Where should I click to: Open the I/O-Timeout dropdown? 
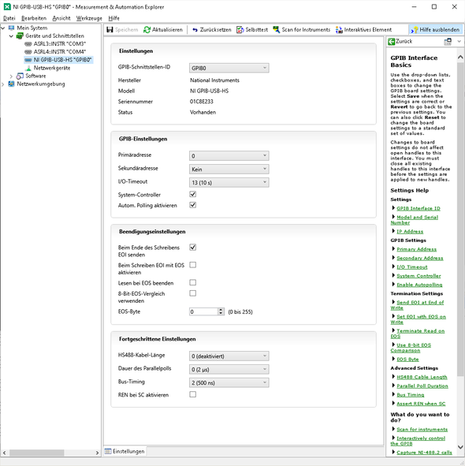[229, 182]
